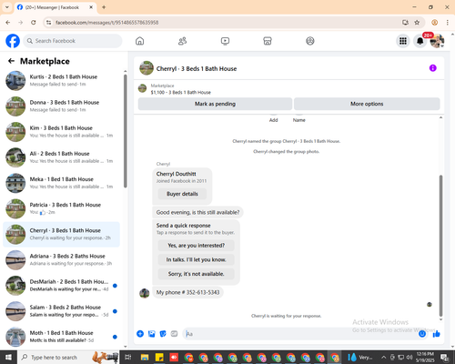455x364 pixels.
Task: Click the conversation list scrollbar
Action: (x=126, y=130)
